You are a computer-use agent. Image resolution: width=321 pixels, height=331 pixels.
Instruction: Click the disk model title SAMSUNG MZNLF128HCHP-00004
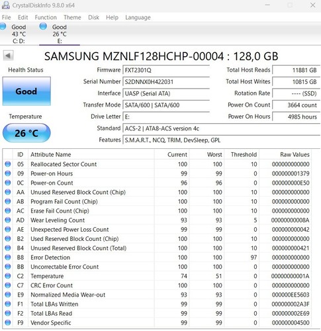tap(134, 56)
